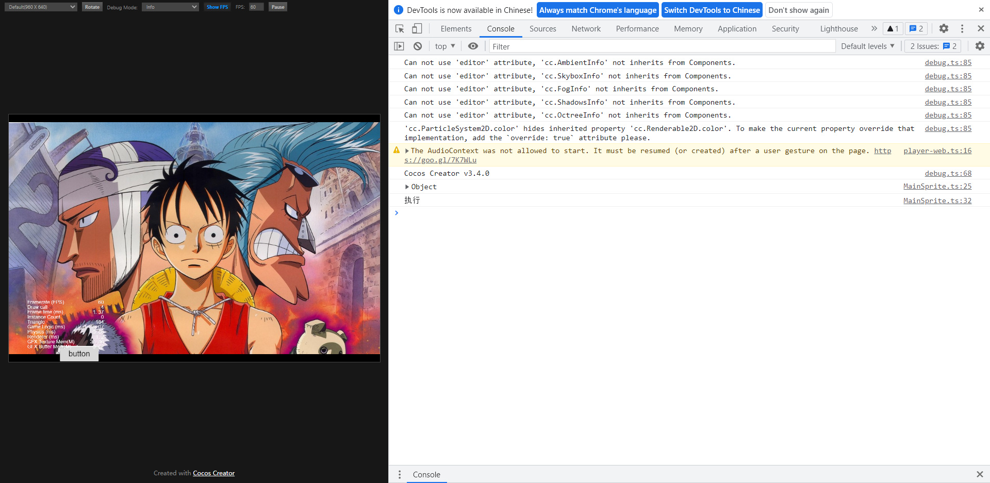
Task: Click the Pause button in preview toolbar
Action: 278,7
